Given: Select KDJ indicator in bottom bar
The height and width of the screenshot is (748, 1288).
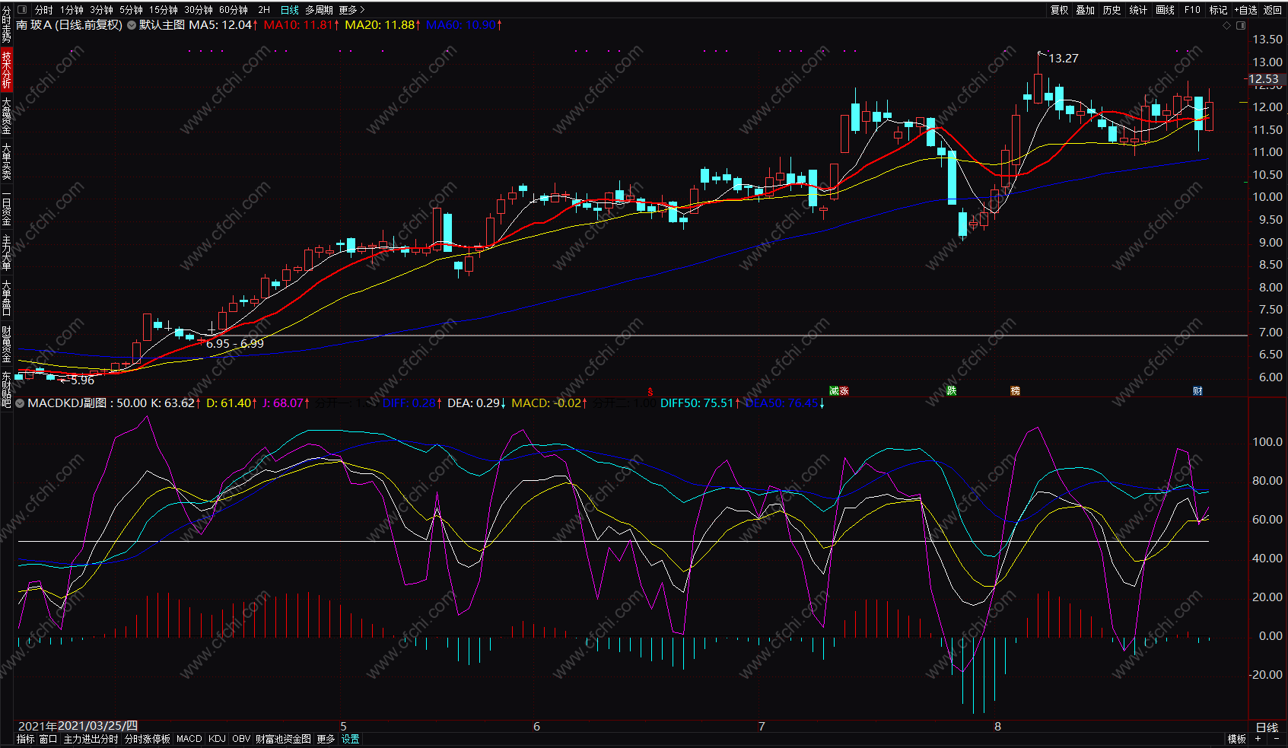Looking at the screenshot, I should click(x=217, y=739).
